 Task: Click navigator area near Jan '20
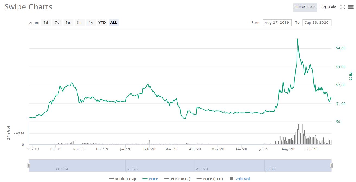(x=132, y=169)
